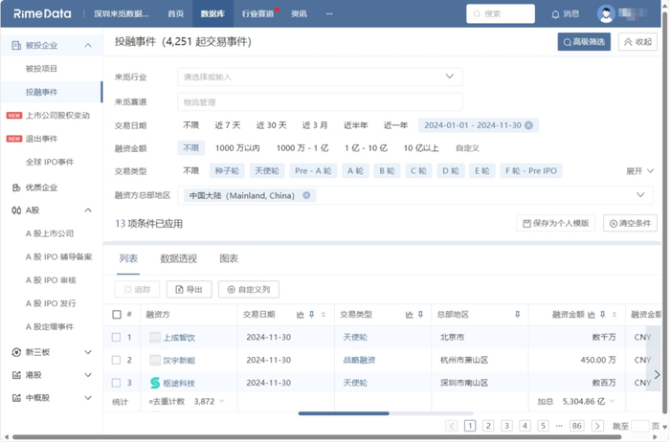Sort by 融资金额 column

click(x=614, y=315)
